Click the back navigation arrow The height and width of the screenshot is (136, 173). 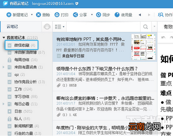point(140,15)
